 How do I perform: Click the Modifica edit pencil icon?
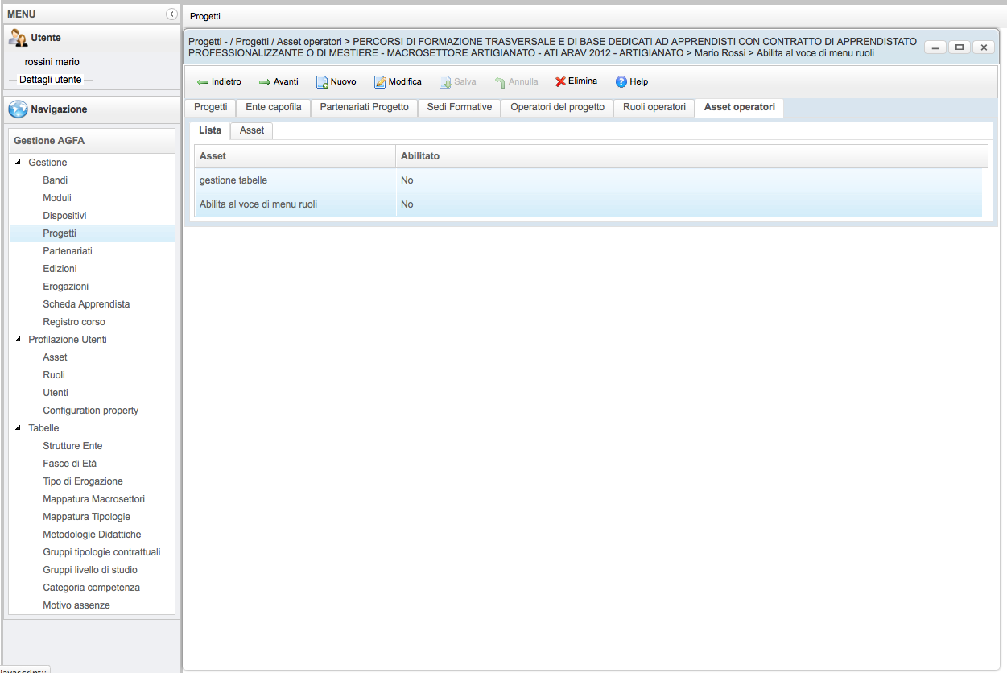click(x=380, y=82)
